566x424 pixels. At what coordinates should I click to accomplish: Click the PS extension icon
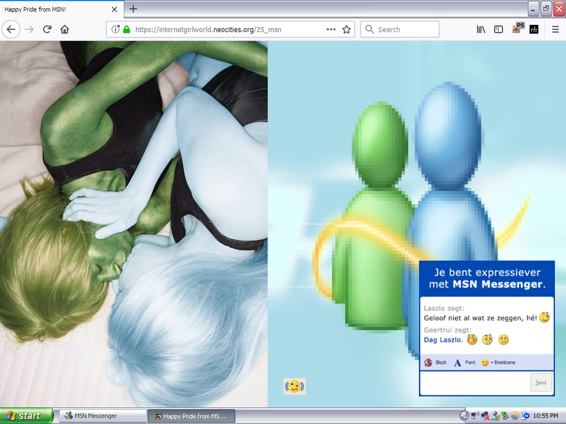pos(518,28)
